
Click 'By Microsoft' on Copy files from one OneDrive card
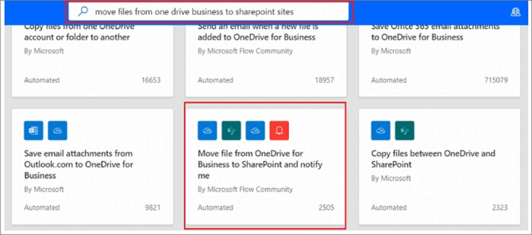[x=44, y=51]
